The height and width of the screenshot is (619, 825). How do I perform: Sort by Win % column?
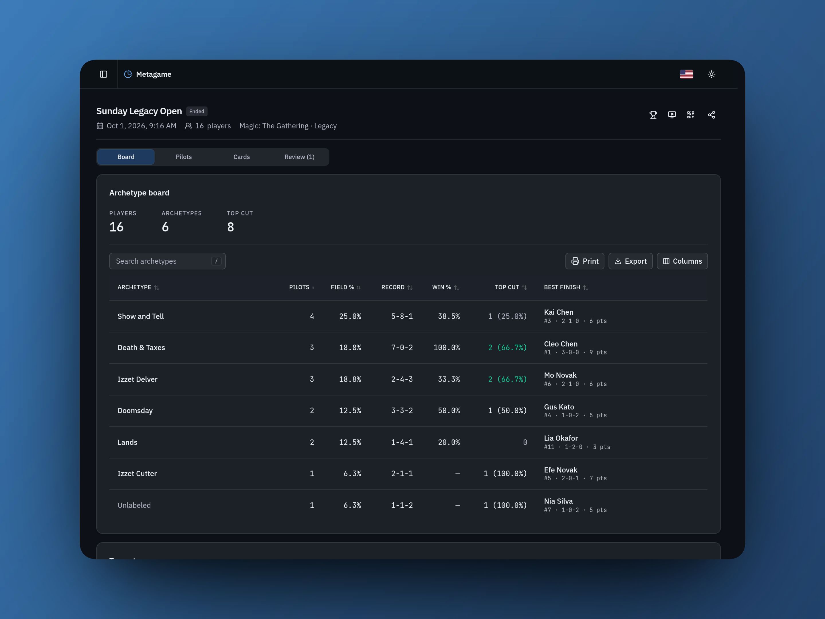tap(446, 287)
